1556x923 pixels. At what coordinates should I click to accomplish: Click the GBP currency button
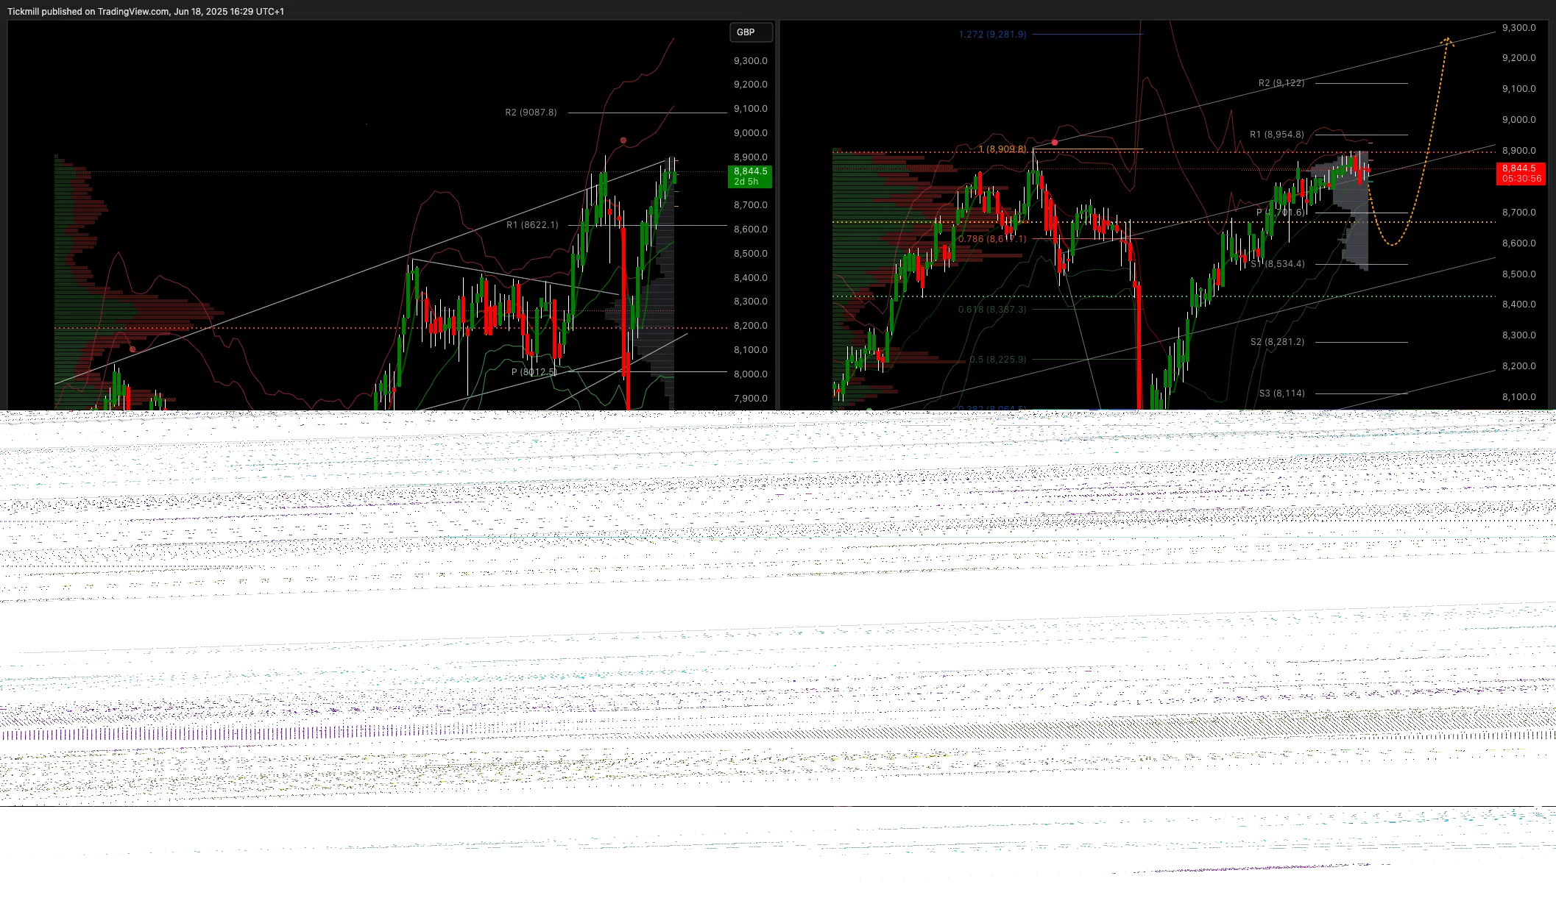[x=750, y=32]
